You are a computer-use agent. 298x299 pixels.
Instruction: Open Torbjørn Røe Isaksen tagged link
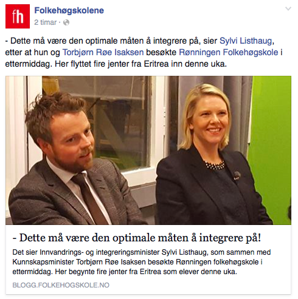coord(103,52)
